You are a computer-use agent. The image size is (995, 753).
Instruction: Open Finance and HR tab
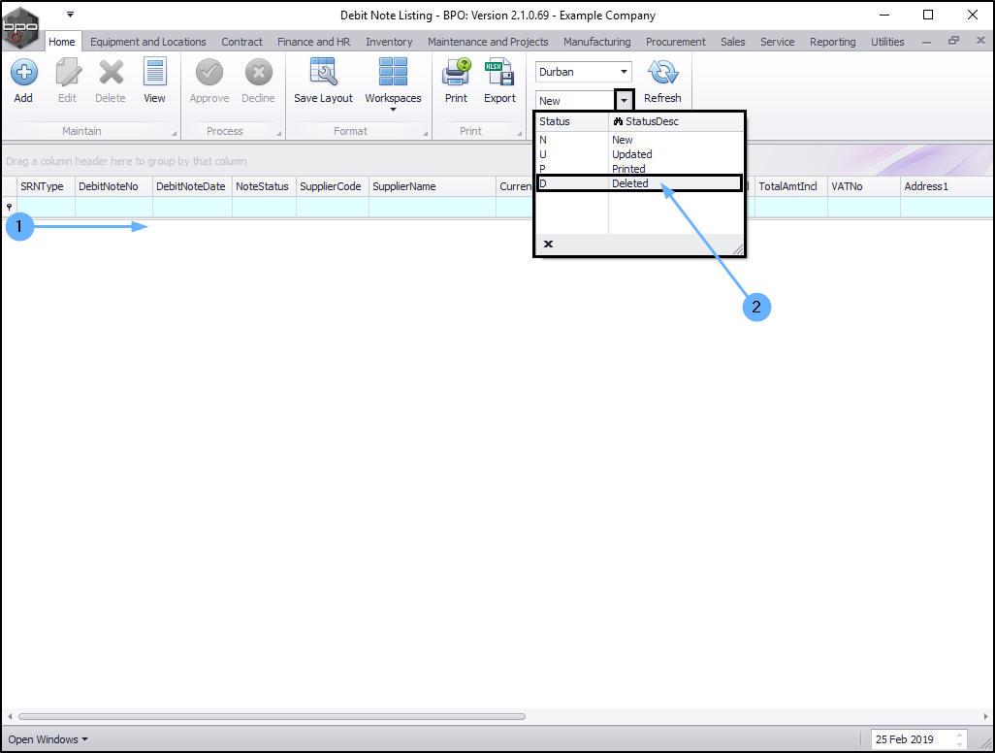[313, 42]
